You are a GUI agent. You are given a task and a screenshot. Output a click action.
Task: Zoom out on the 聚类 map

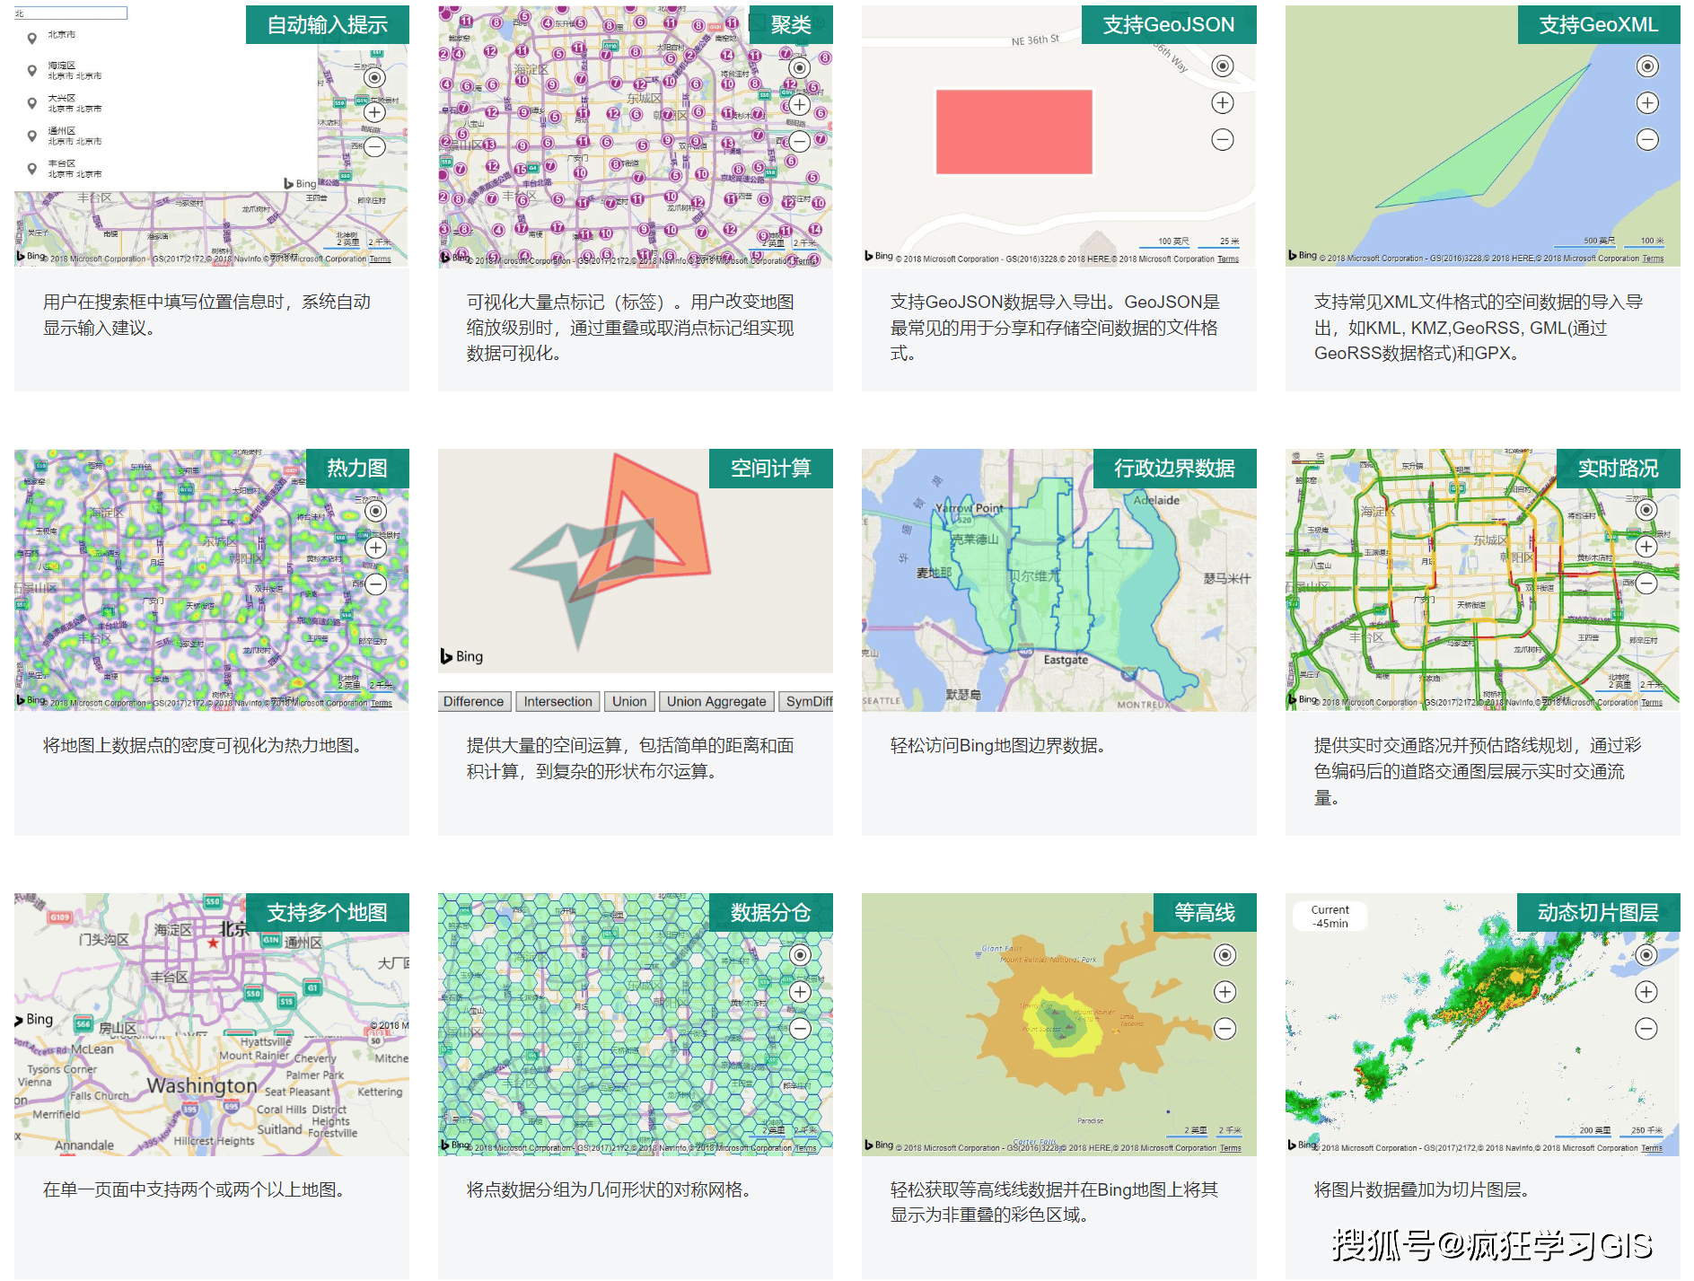[x=799, y=140]
